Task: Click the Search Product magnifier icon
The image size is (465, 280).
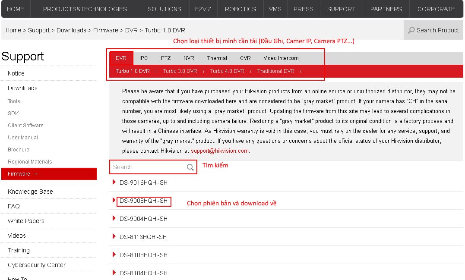Action: 411,30
